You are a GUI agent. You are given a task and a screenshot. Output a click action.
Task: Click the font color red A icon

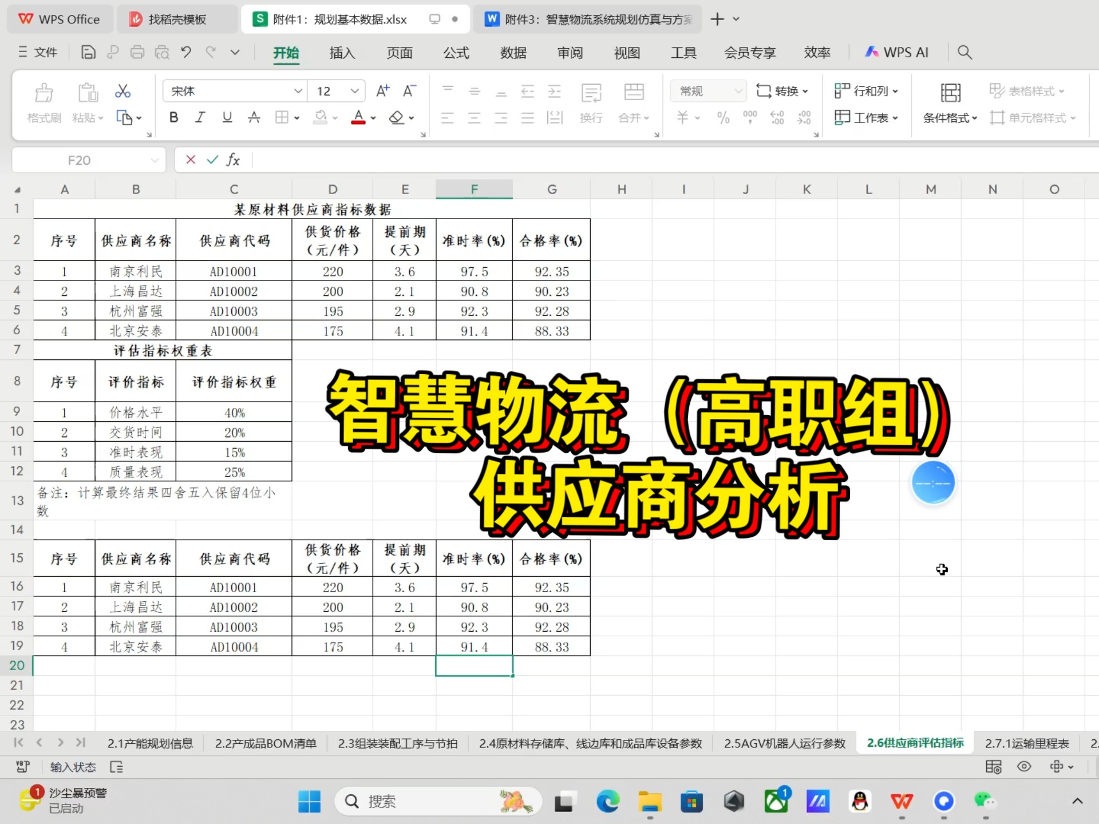tap(358, 117)
